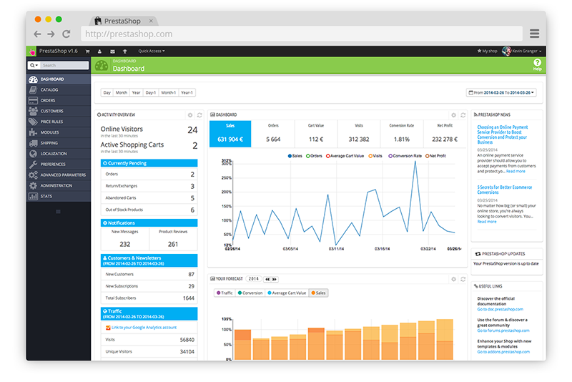The image size is (572, 382).
Task: Open Stats in the sidebar
Action: point(59,196)
